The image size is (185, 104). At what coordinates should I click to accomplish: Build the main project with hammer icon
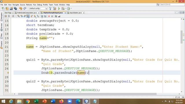[50, 8]
